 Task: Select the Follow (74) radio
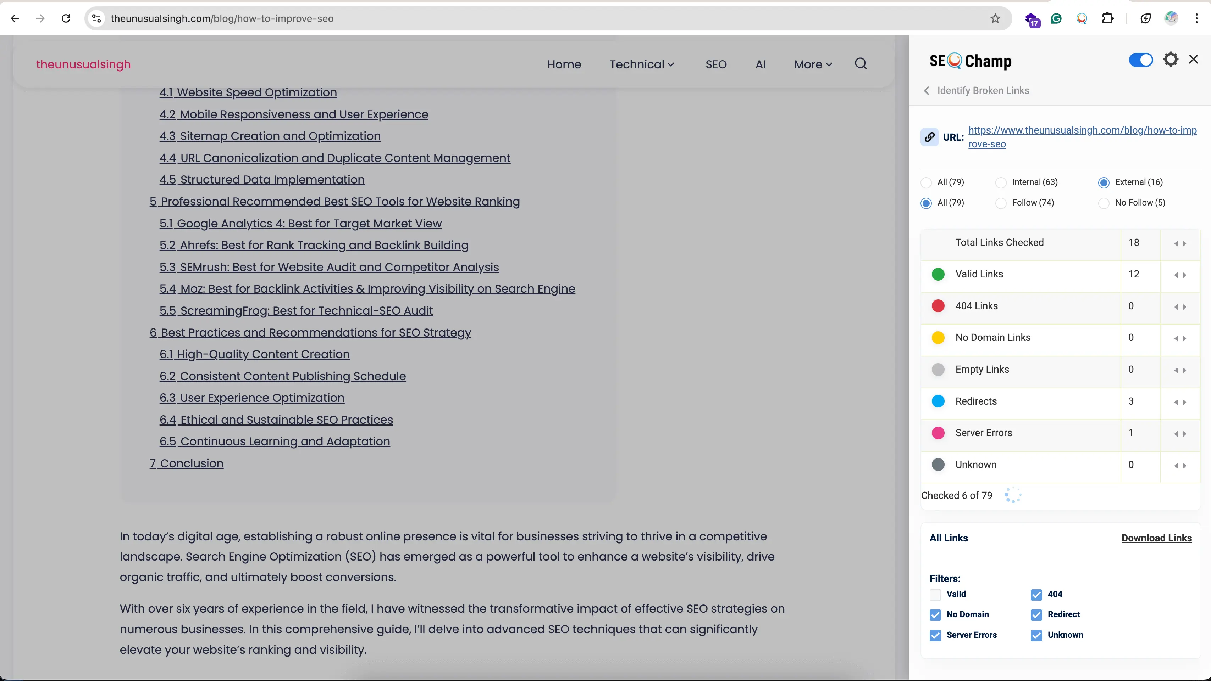tap(1001, 203)
